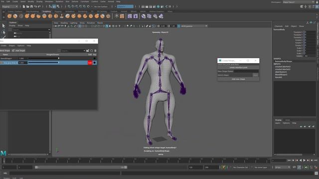Select the arrow Select tool in the Tool Box

coord(3,26)
